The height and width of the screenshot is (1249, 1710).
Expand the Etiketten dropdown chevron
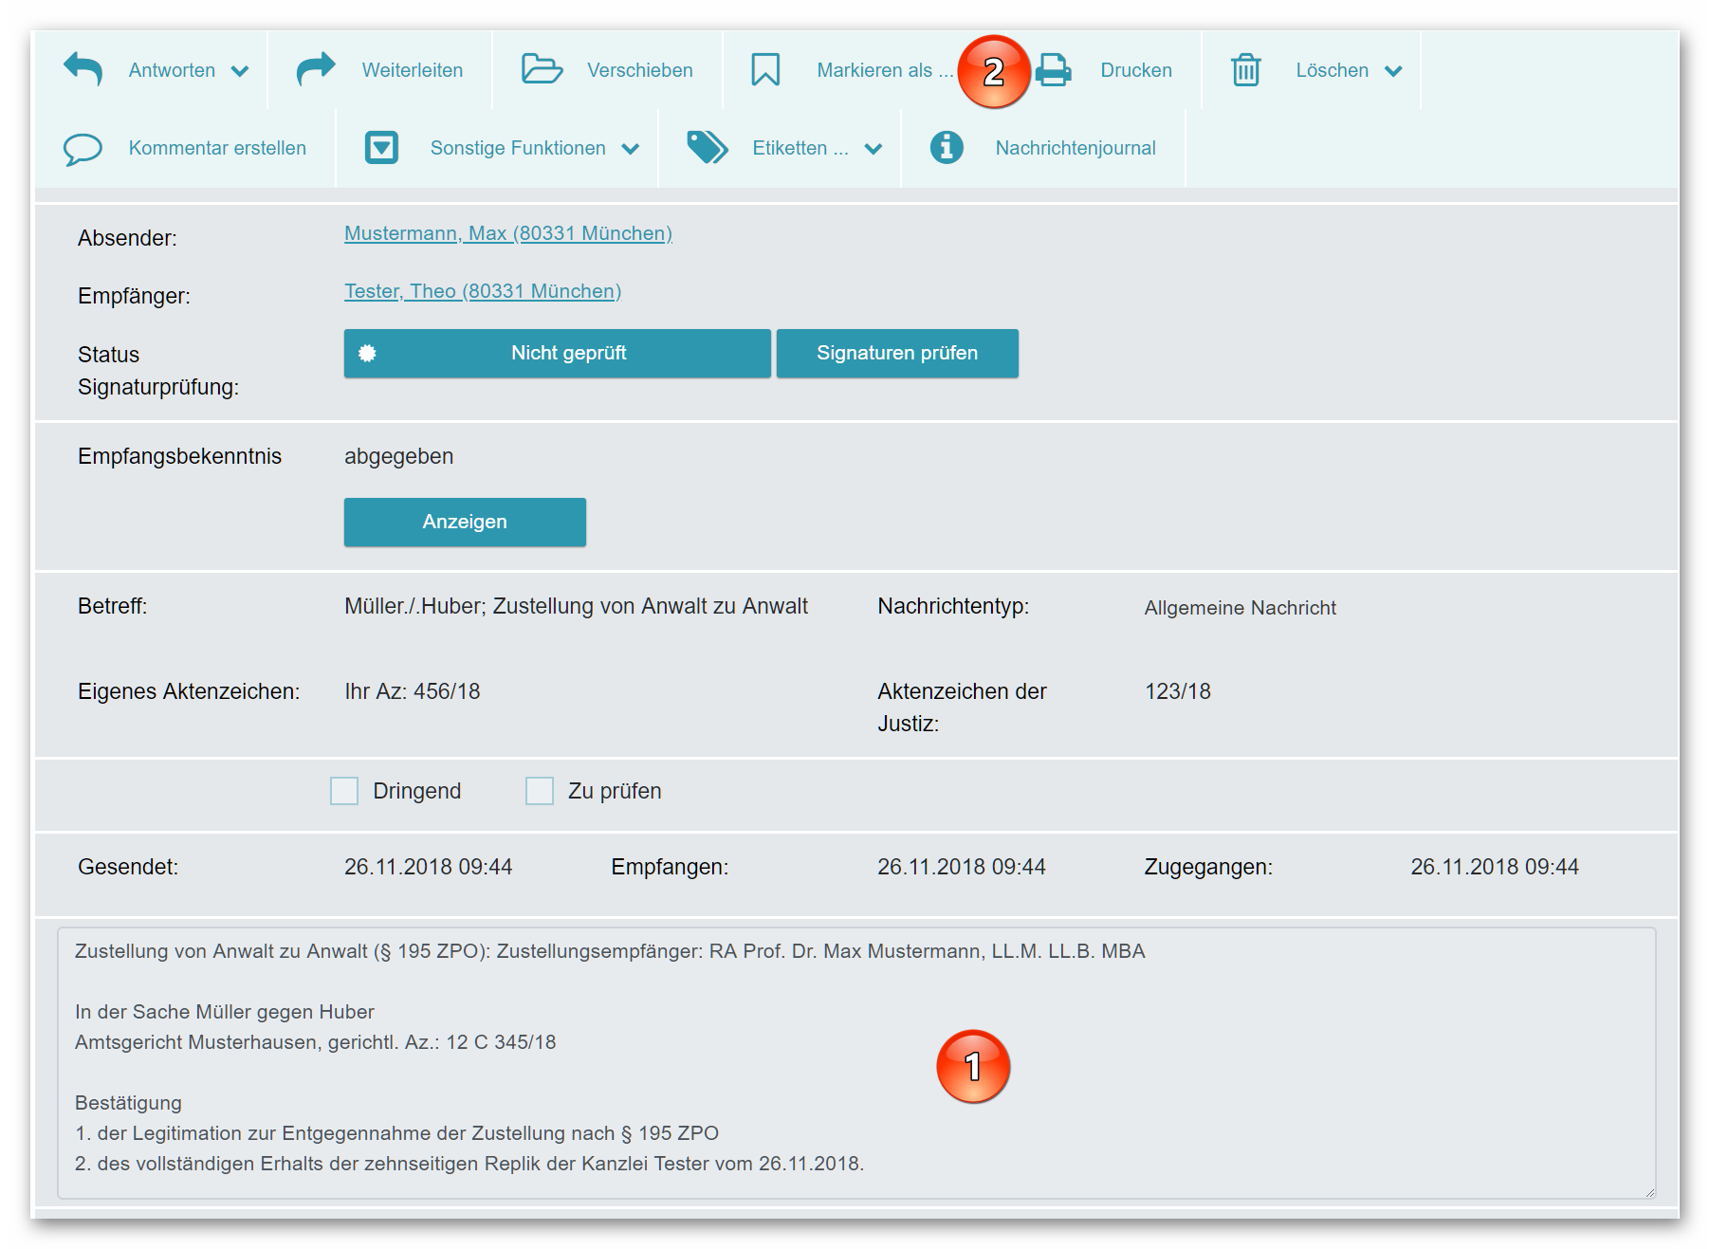[x=873, y=149]
